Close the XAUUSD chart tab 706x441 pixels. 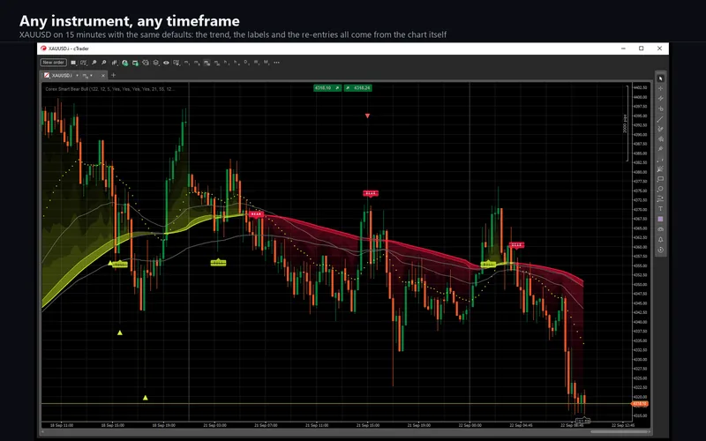pyautogui.click(x=103, y=75)
